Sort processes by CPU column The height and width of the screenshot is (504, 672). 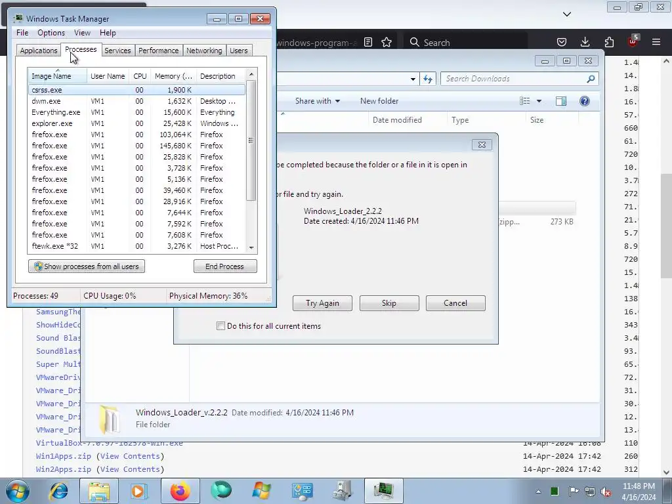coord(140,76)
